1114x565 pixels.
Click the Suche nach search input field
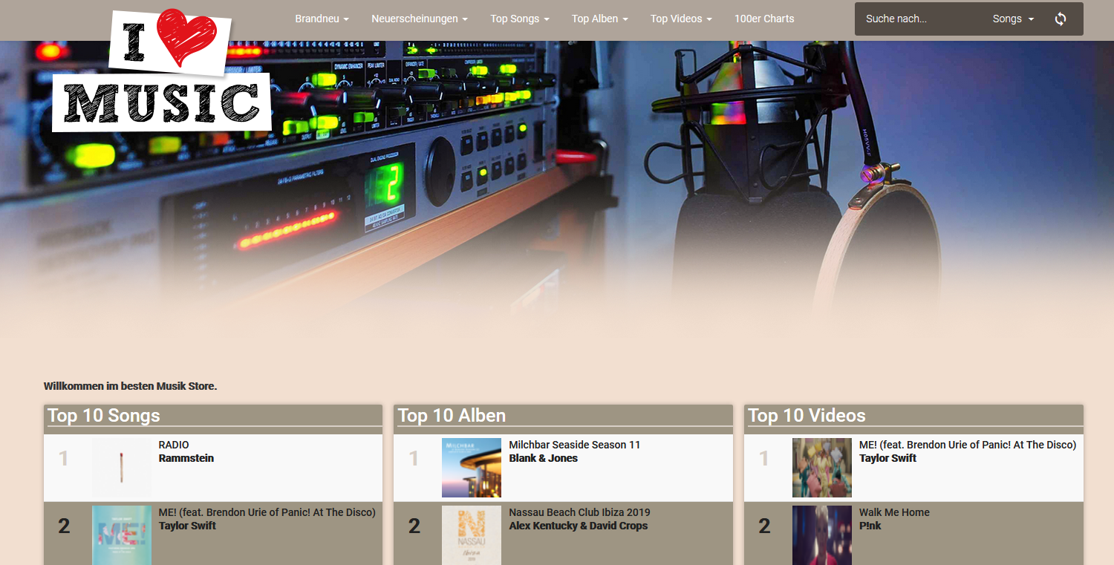(x=921, y=19)
